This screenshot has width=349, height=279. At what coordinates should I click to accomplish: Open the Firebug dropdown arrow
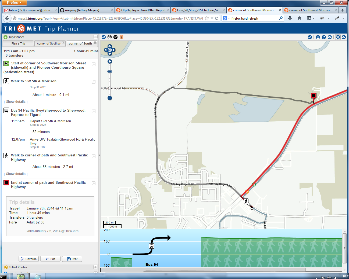[x=329, y=18]
